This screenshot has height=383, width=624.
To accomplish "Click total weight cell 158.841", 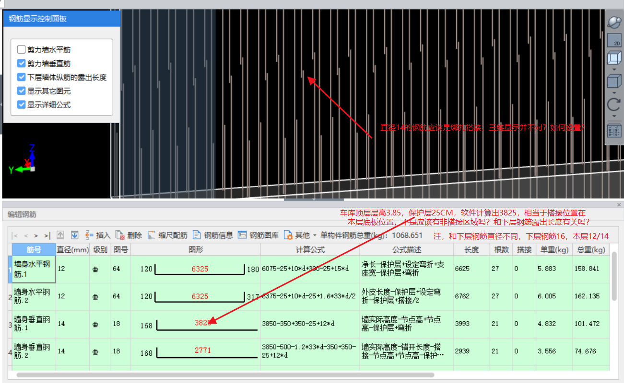I will [591, 269].
